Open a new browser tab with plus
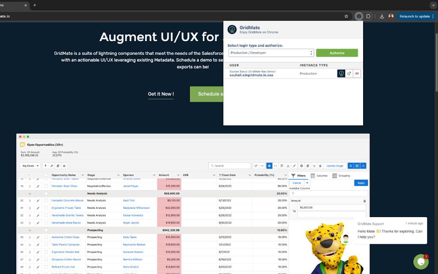Viewport: 438px width, 274px height. point(35,5)
